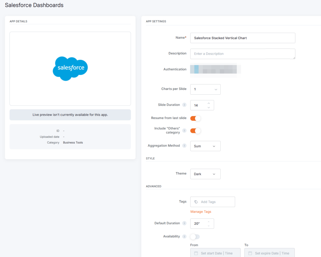321x257 pixels.
Task: Open the Manage Tags link
Action: [201, 212]
